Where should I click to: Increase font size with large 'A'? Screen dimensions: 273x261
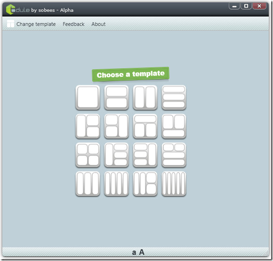pyautogui.click(x=142, y=252)
